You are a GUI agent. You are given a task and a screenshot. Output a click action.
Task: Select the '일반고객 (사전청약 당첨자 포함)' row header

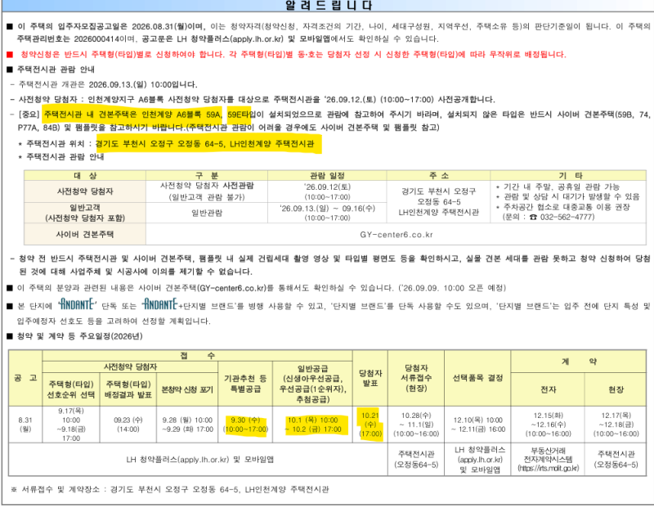click(85, 213)
